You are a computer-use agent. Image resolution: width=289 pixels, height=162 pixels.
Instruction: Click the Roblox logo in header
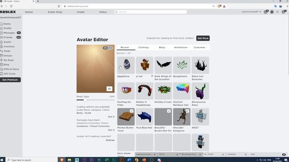8,12
